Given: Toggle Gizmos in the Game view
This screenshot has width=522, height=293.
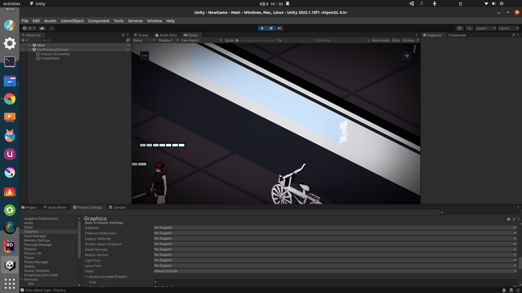Looking at the screenshot, I should tap(408, 40).
